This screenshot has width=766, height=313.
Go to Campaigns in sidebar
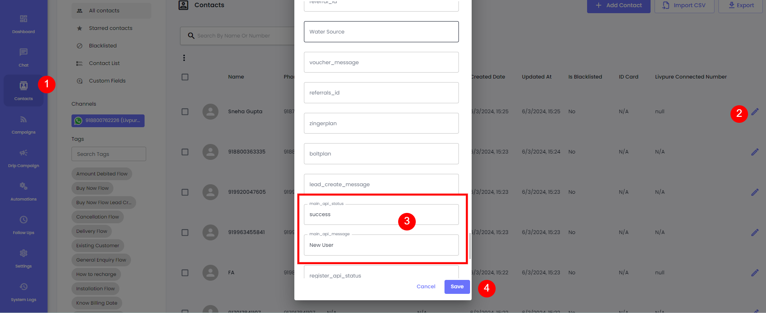[x=24, y=124]
